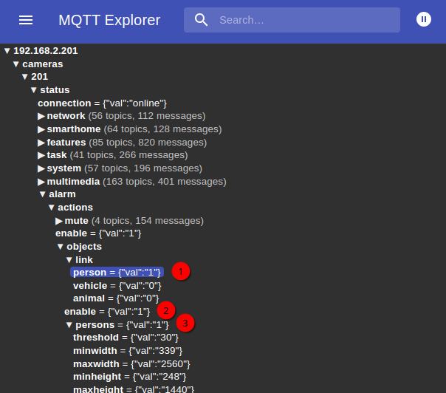This screenshot has height=393, width=446.
Task: Click the link label
Action: click(84, 259)
